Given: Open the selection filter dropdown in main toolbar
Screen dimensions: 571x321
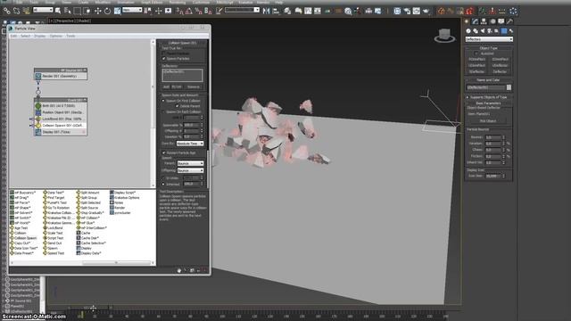Looking at the screenshot, I should tap(43, 10).
